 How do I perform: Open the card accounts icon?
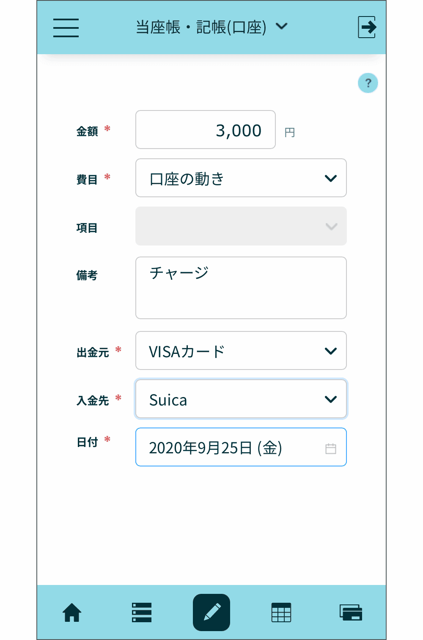click(x=351, y=612)
